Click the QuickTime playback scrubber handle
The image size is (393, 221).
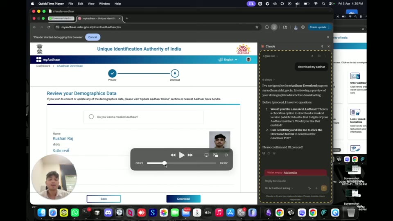pyautogui.click(x=165, y=163)
